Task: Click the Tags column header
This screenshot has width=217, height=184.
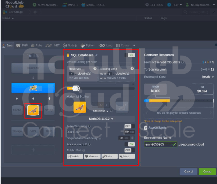Action: pos(163,18)
